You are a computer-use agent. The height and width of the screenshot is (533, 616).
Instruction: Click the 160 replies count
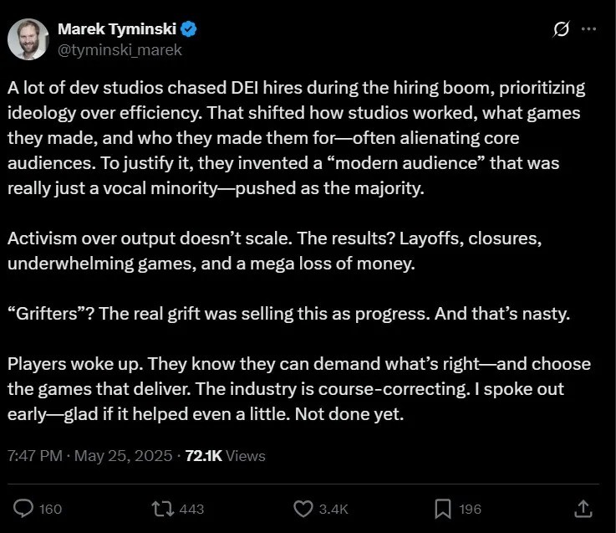pos(51,509)
